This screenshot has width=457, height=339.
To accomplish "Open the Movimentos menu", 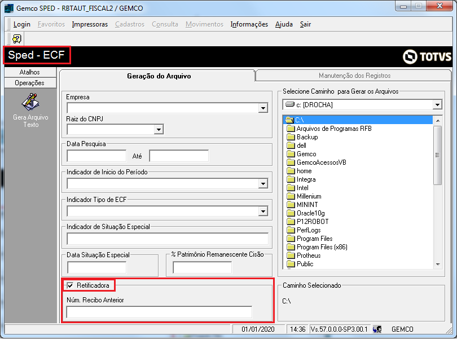I will (x=205, y=24).
